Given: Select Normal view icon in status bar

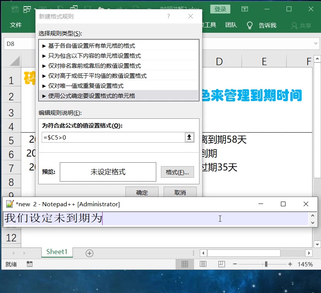Looking at the screenshot, I should click(184, 264).
